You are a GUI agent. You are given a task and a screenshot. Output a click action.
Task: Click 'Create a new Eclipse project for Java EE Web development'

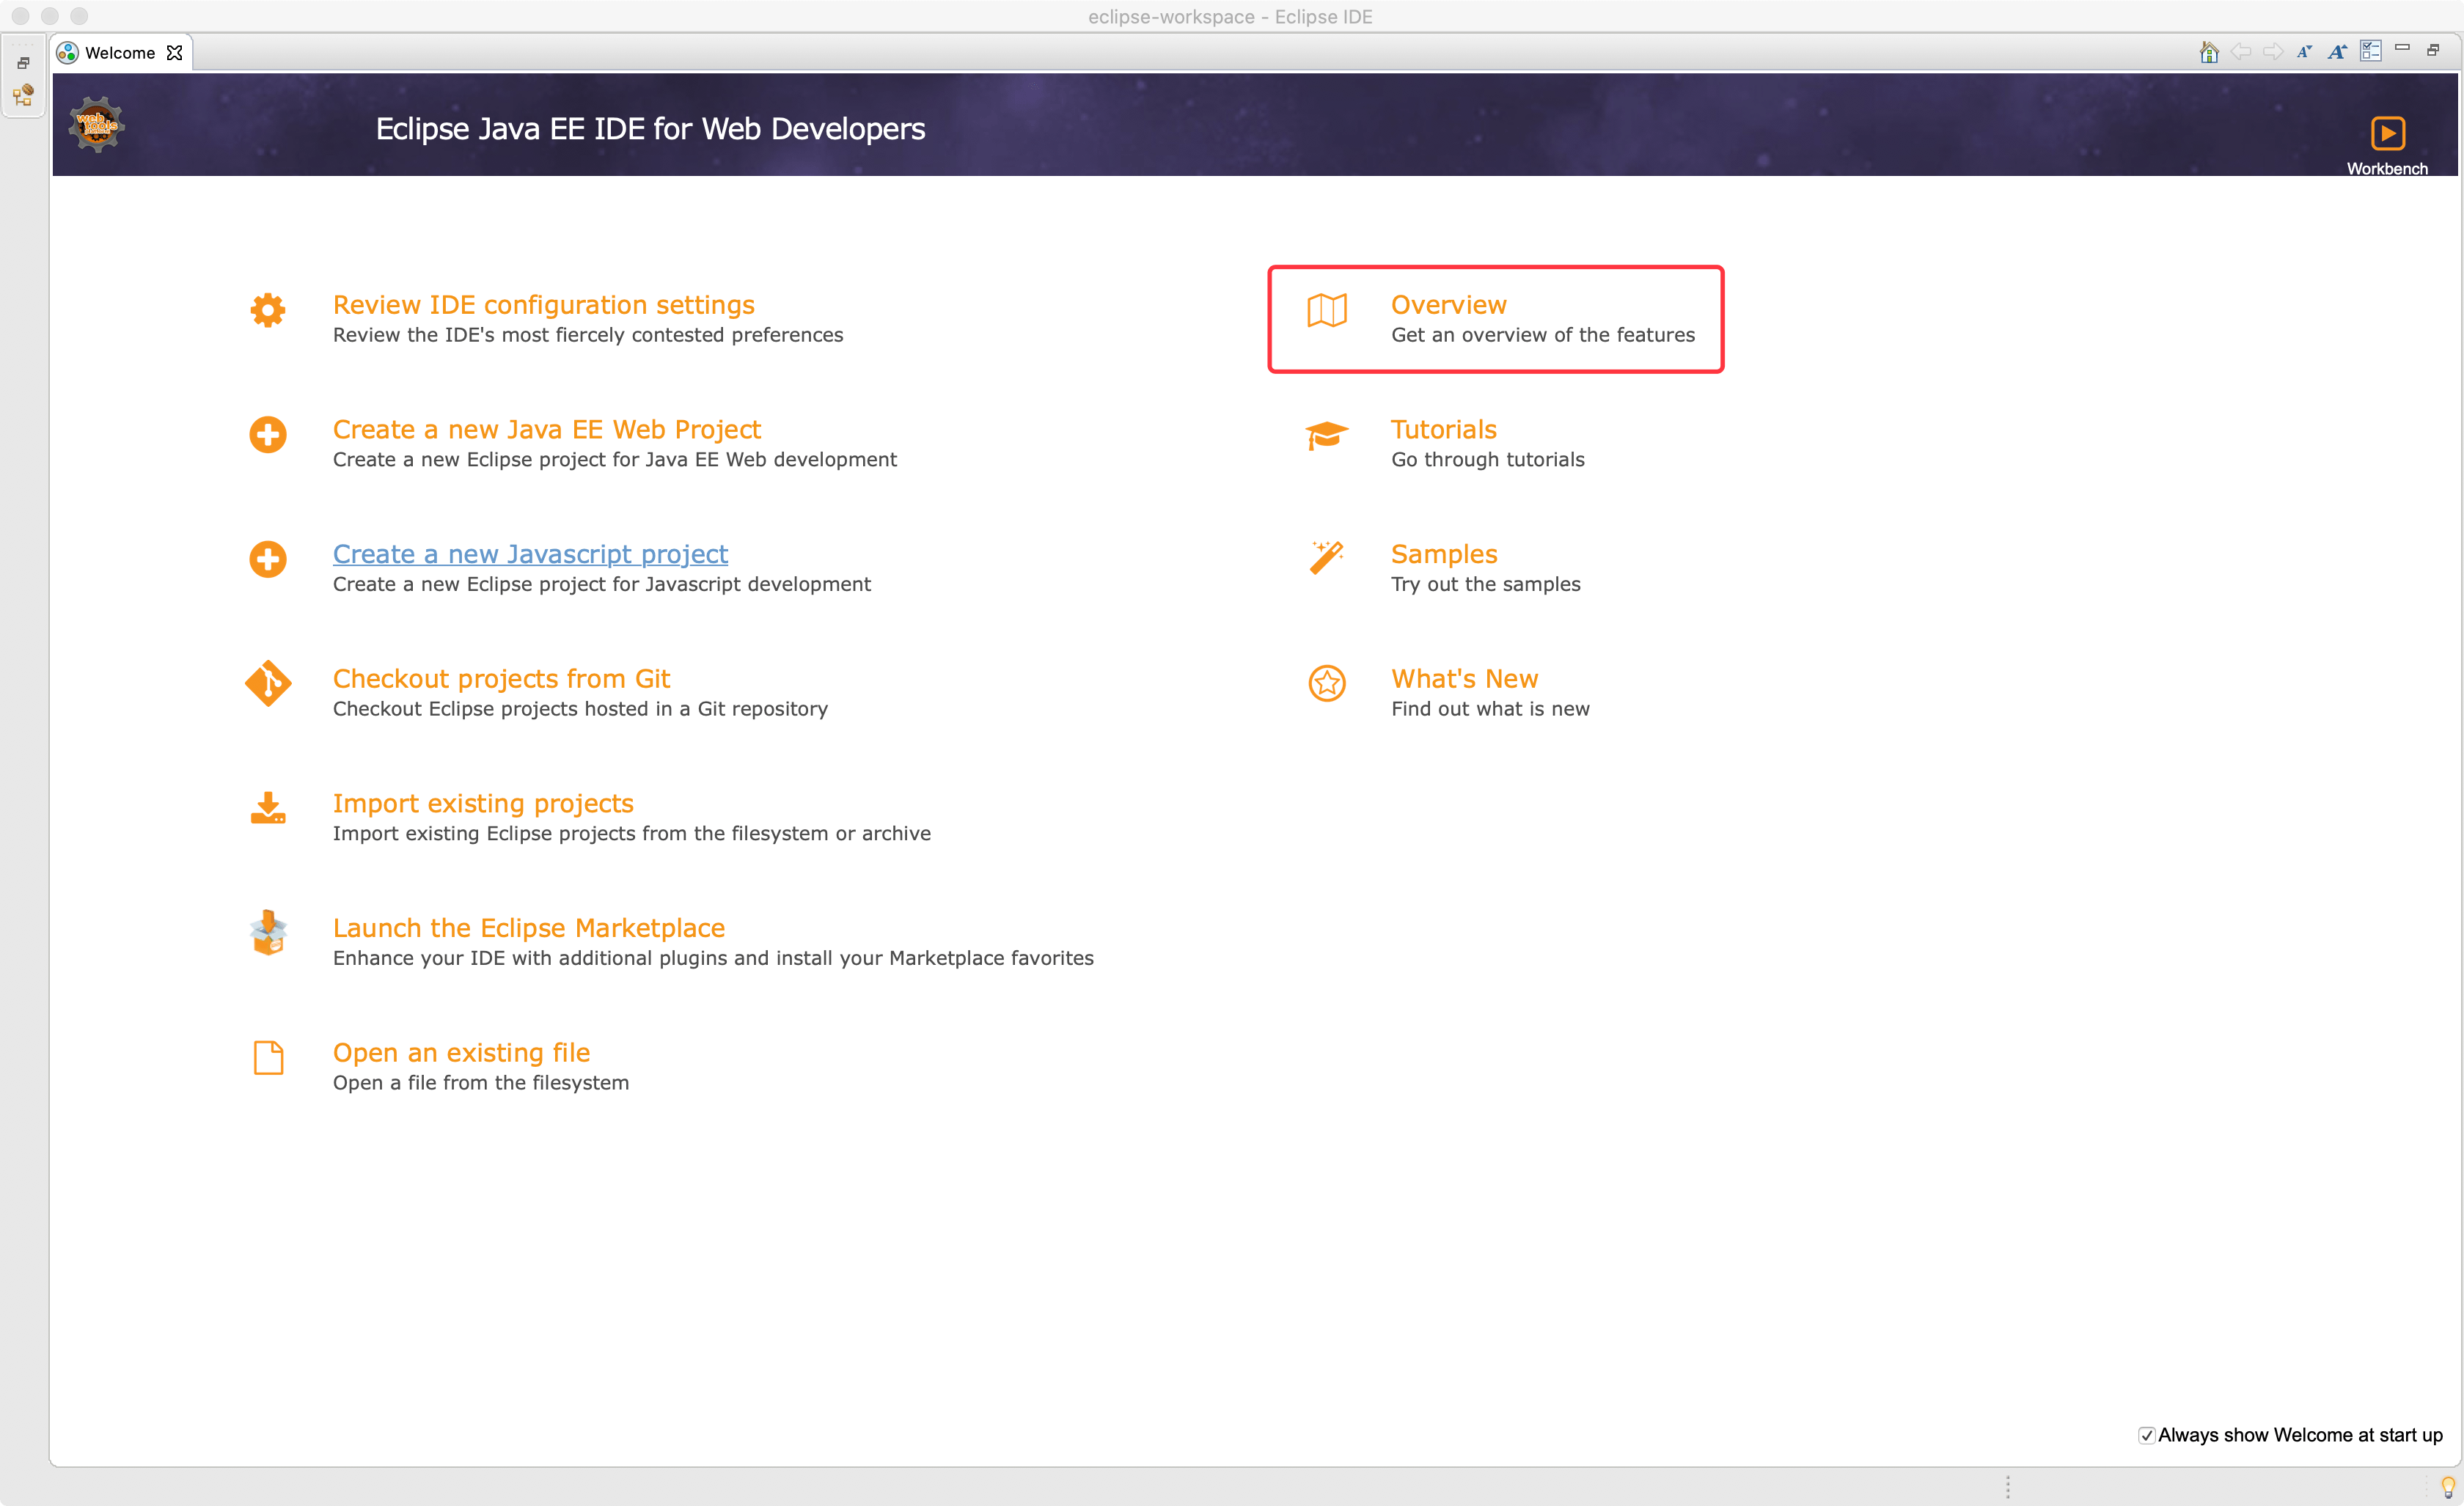(615, 460)
